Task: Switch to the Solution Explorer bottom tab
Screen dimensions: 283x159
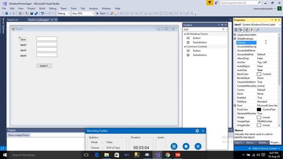Action: pyautogui.click(x=263, y=143)
